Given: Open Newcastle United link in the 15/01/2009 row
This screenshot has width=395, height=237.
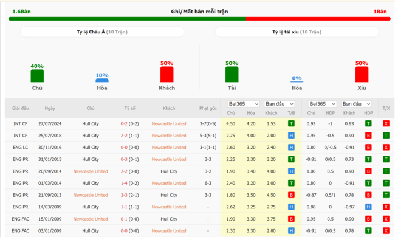Looking at the screenshot, I should (91, 219).
